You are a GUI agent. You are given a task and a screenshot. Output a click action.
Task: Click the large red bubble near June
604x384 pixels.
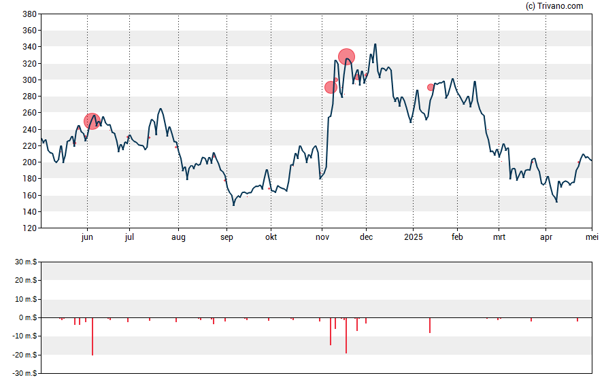coord(92,121)
